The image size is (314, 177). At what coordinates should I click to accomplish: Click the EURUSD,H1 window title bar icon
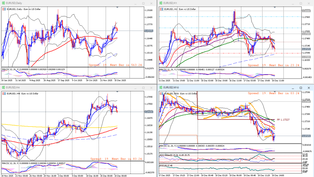160,3
